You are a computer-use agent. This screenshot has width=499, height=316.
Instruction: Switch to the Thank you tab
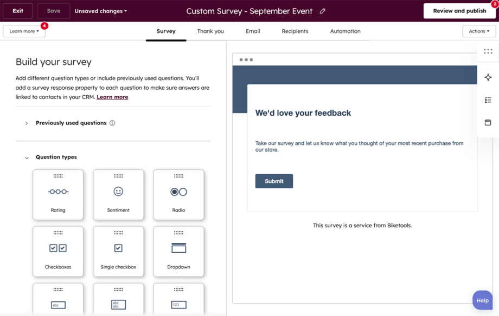tap(210, 31)
